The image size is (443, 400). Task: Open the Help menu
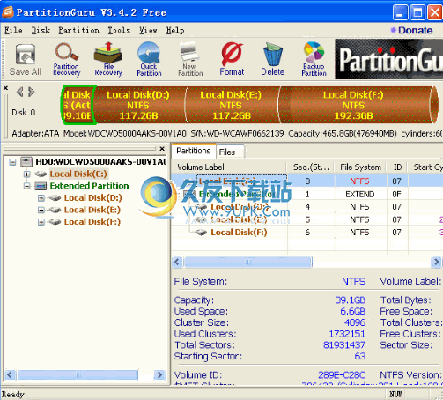(175, 30)
